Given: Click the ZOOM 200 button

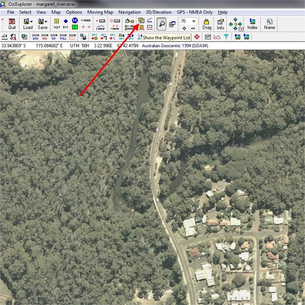Looking at the screenshot, I should pos(36,37).
